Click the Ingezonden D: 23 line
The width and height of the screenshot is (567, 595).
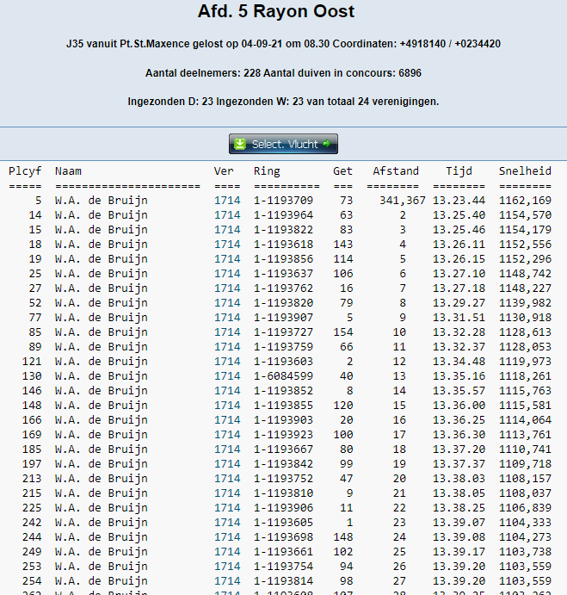pyautogui.click(x=283, y=102)
